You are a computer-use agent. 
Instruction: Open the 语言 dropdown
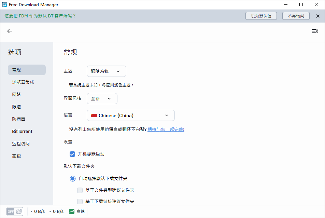130,115
